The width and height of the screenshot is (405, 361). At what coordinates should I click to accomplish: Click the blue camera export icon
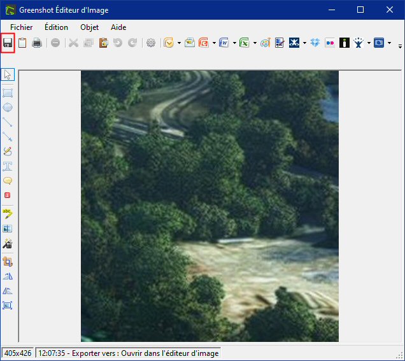coord(379,43)
